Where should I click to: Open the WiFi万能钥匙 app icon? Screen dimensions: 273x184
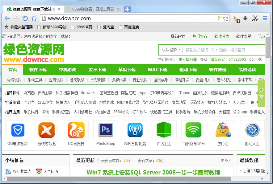coord(135,130)
